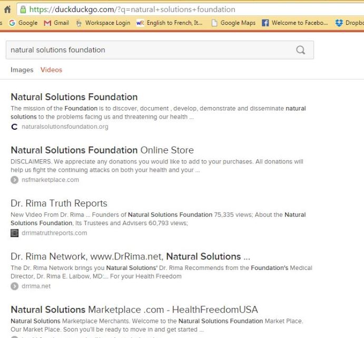Click the nsfmarketplace.com URL
The height and width of the screenshot is (338, 364).
(x=50, y=180)
